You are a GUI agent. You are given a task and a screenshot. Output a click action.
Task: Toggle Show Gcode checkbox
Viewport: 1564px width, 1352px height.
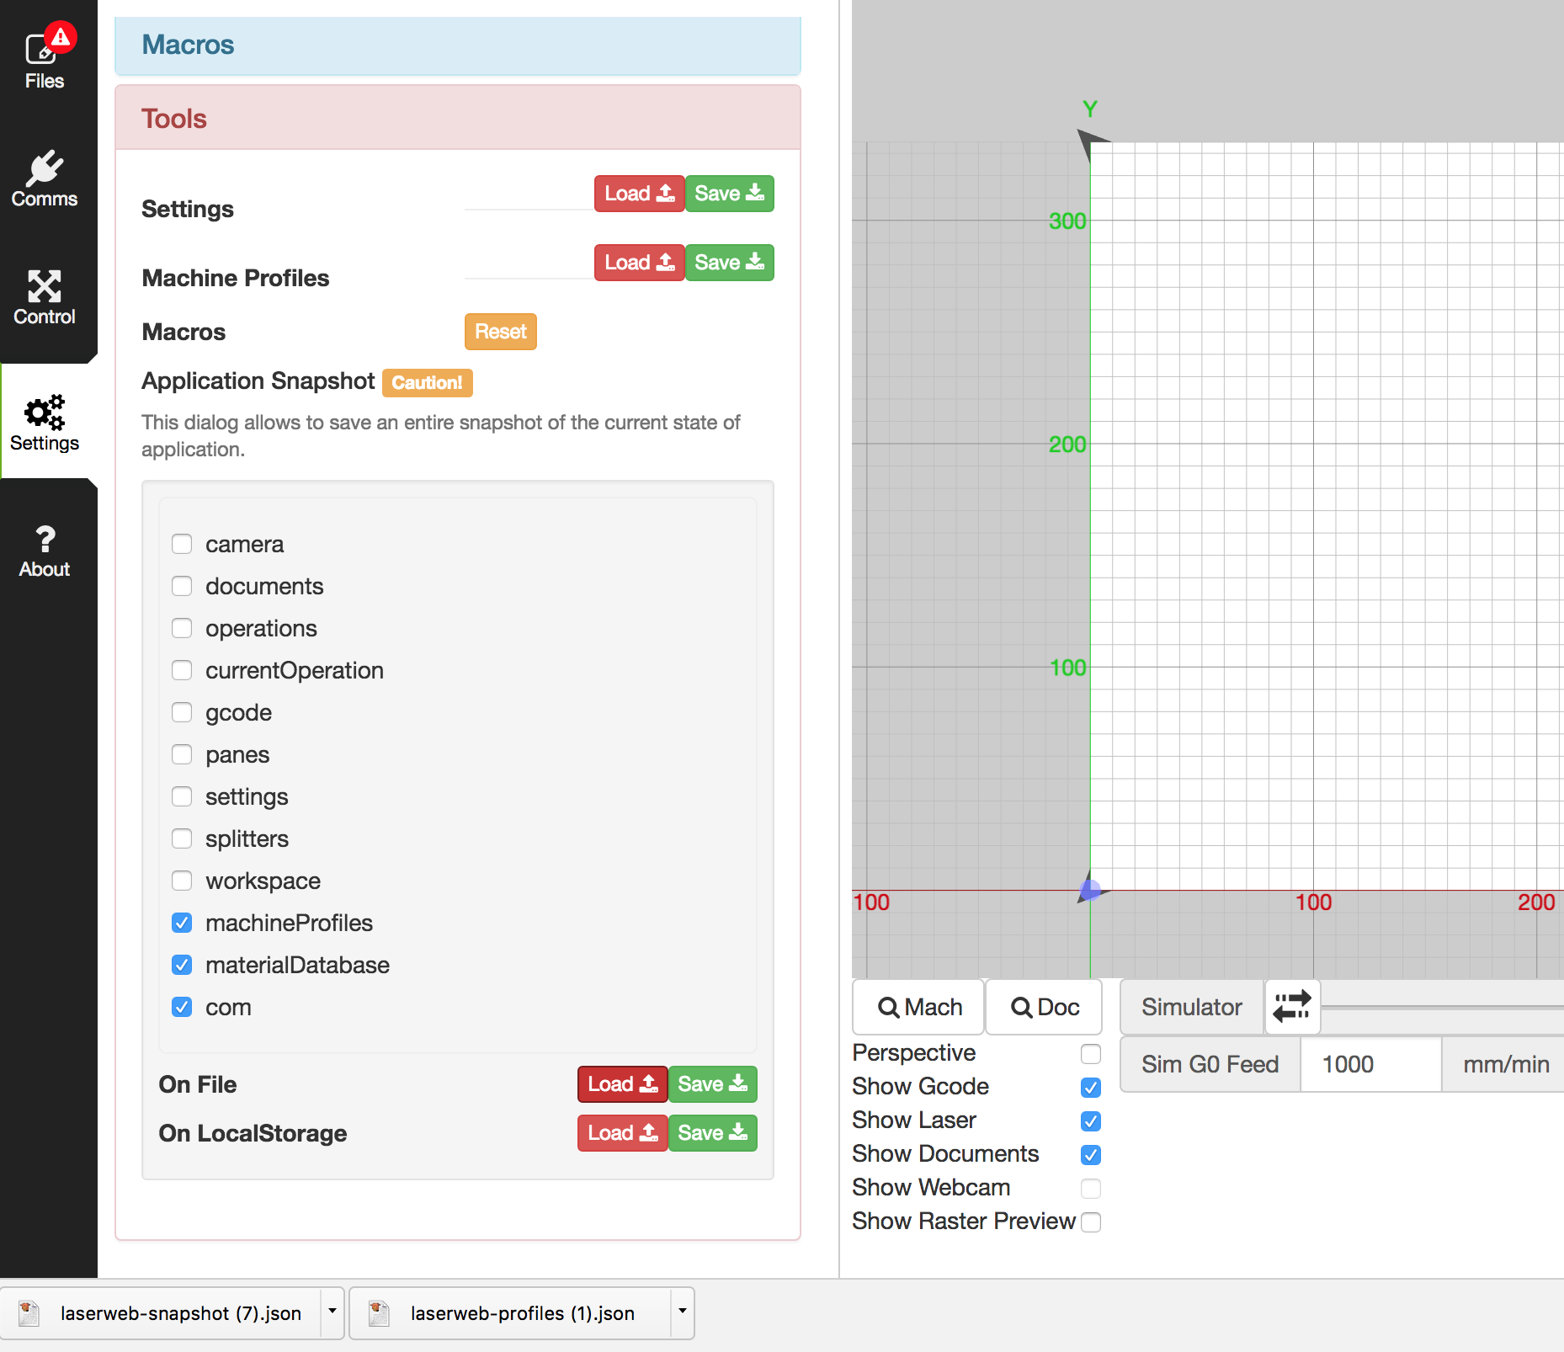pos(1091,1088)
